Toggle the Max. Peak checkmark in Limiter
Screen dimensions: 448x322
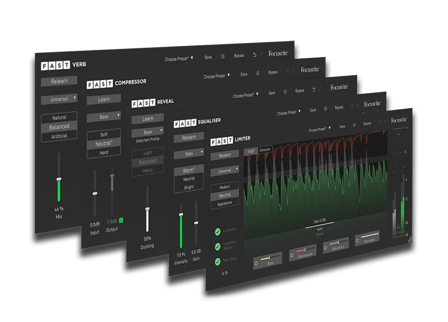[218, 261]
